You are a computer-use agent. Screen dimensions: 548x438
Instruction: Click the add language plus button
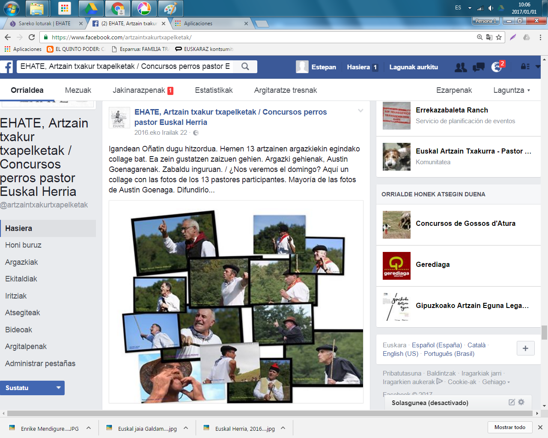pyautogui.click(x=525, y=348)
